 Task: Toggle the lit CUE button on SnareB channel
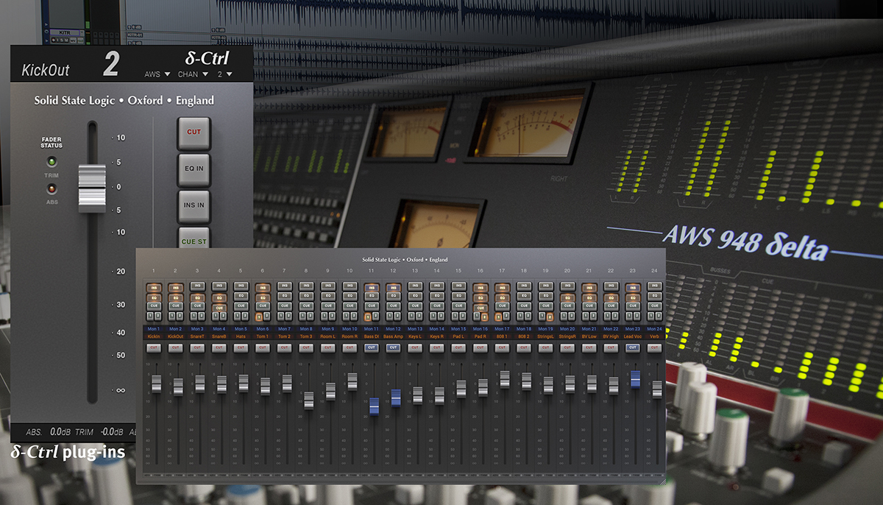tap(219, 308)
